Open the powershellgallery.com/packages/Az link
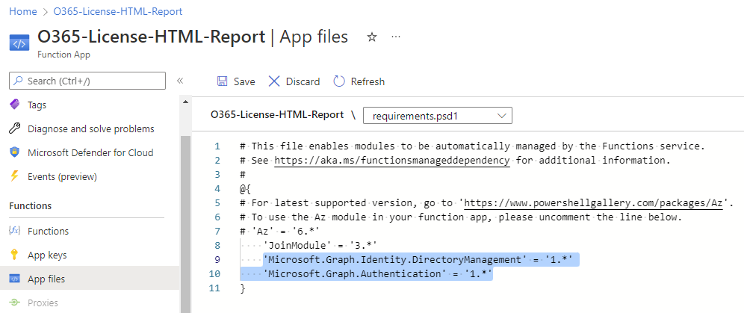 point(593,203)
